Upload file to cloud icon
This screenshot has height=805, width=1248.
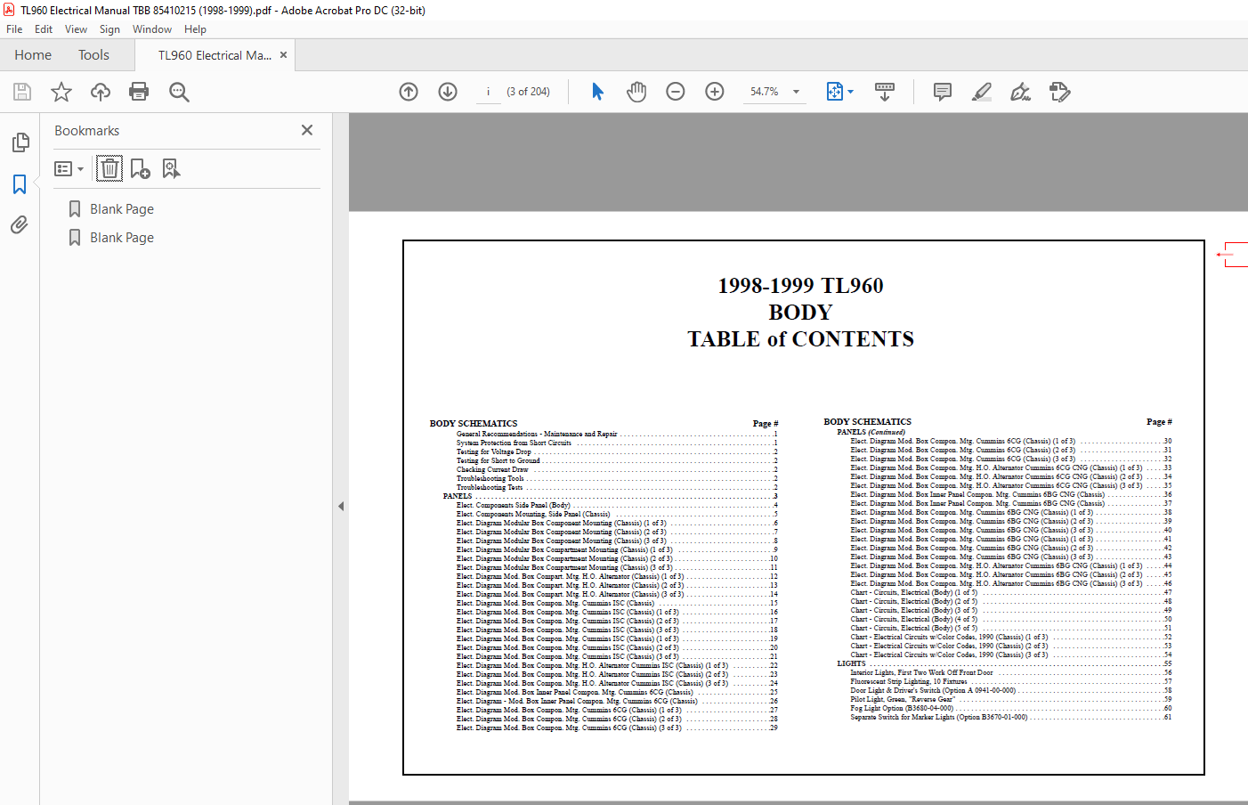pos(101,92)
